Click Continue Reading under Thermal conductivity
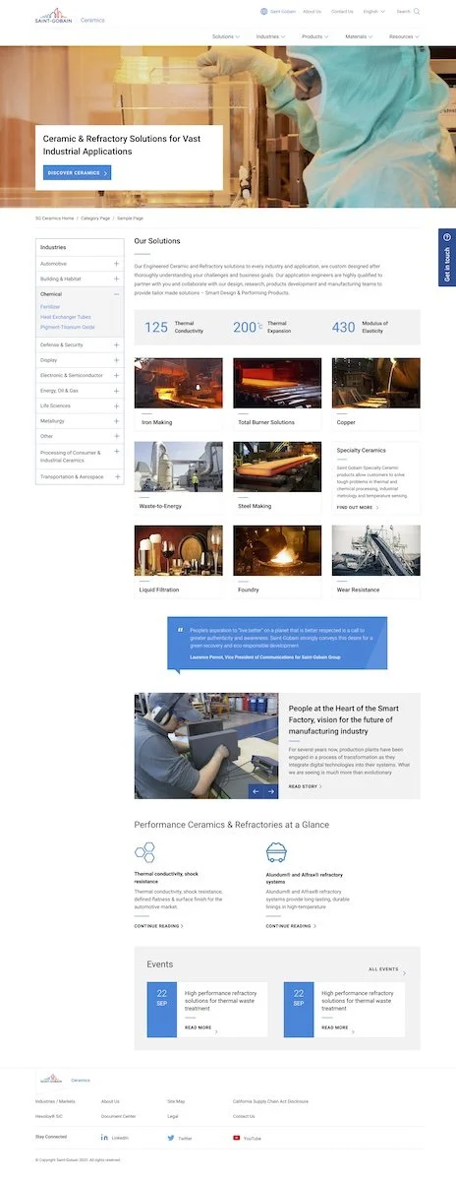Image resolution: width=456 pixels, height=1181 pixels. [x=158, y=926]
